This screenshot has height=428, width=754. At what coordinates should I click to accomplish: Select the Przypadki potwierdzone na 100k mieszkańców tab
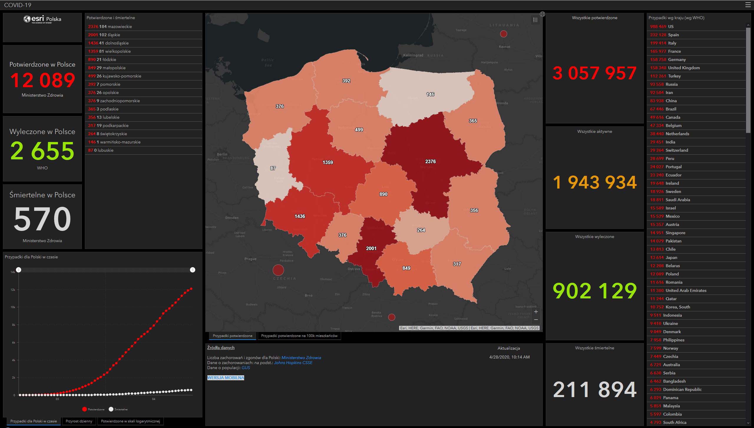pyautogui.click(x=299, y=336)
